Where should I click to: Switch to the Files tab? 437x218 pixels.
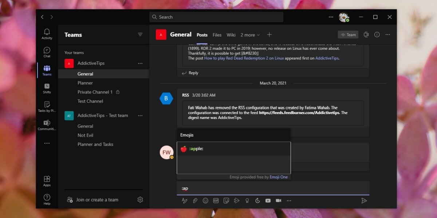[217, 35]
